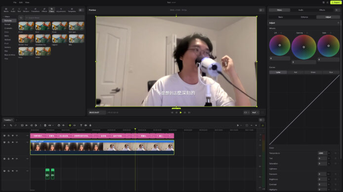Open the preview quality Full dropdown

[x=255, y=112]
